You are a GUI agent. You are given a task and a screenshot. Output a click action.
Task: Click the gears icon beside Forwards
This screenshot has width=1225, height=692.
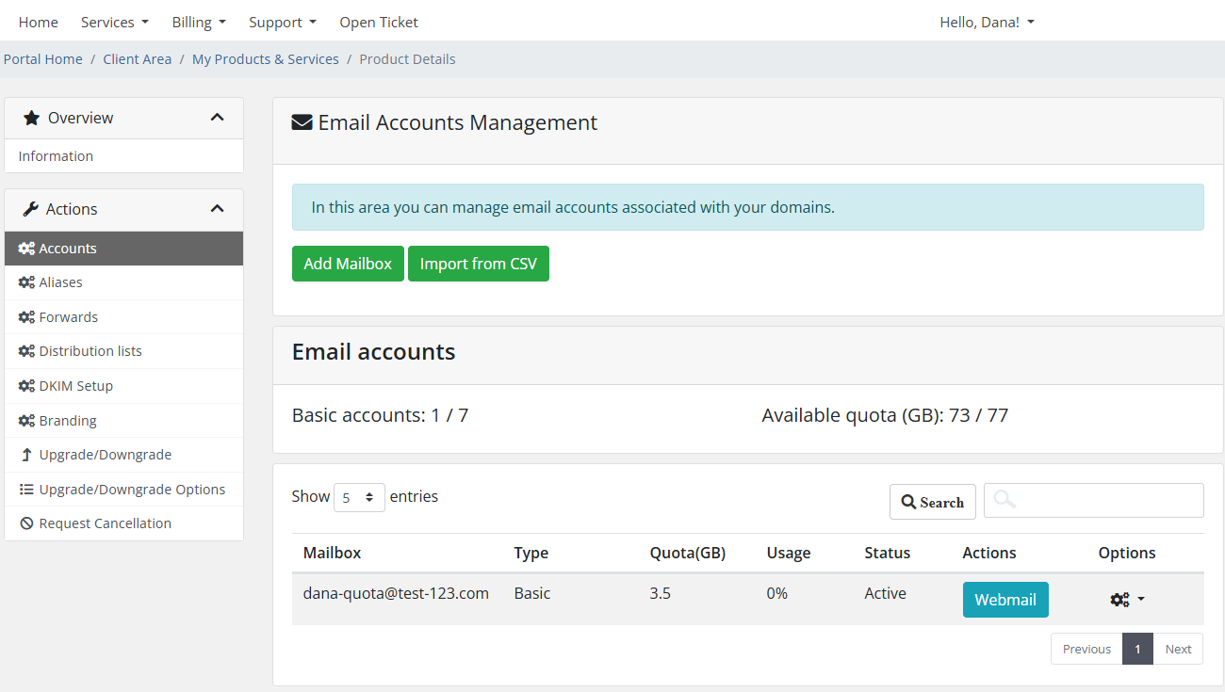pos(26,317)
